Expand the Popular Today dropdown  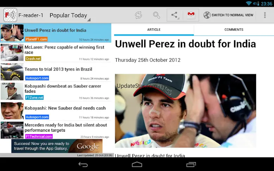(70, 15)
